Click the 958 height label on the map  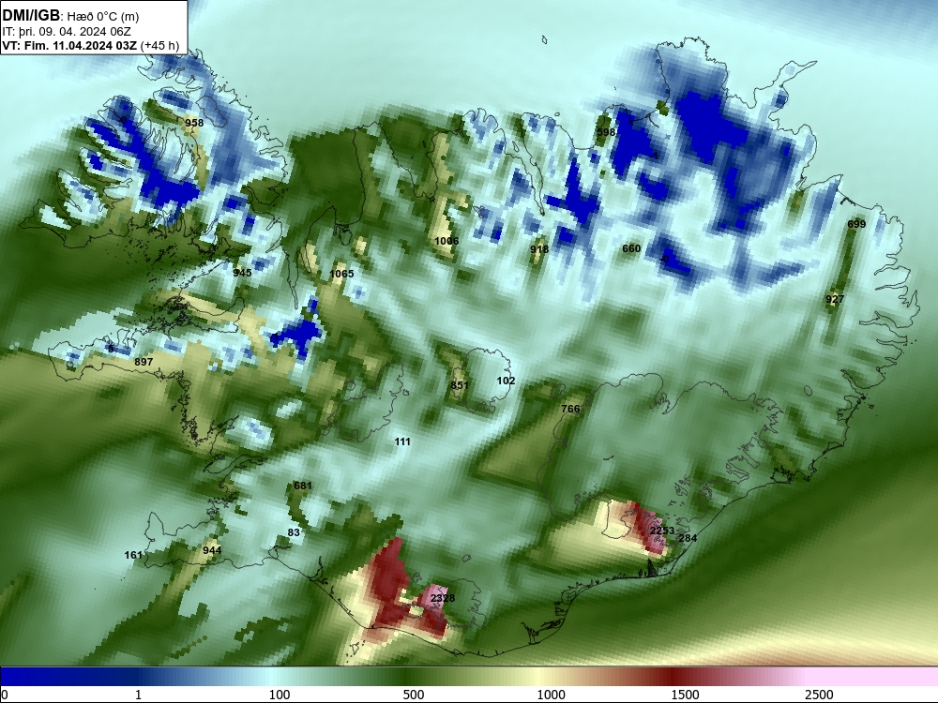[x=194, y=123]
